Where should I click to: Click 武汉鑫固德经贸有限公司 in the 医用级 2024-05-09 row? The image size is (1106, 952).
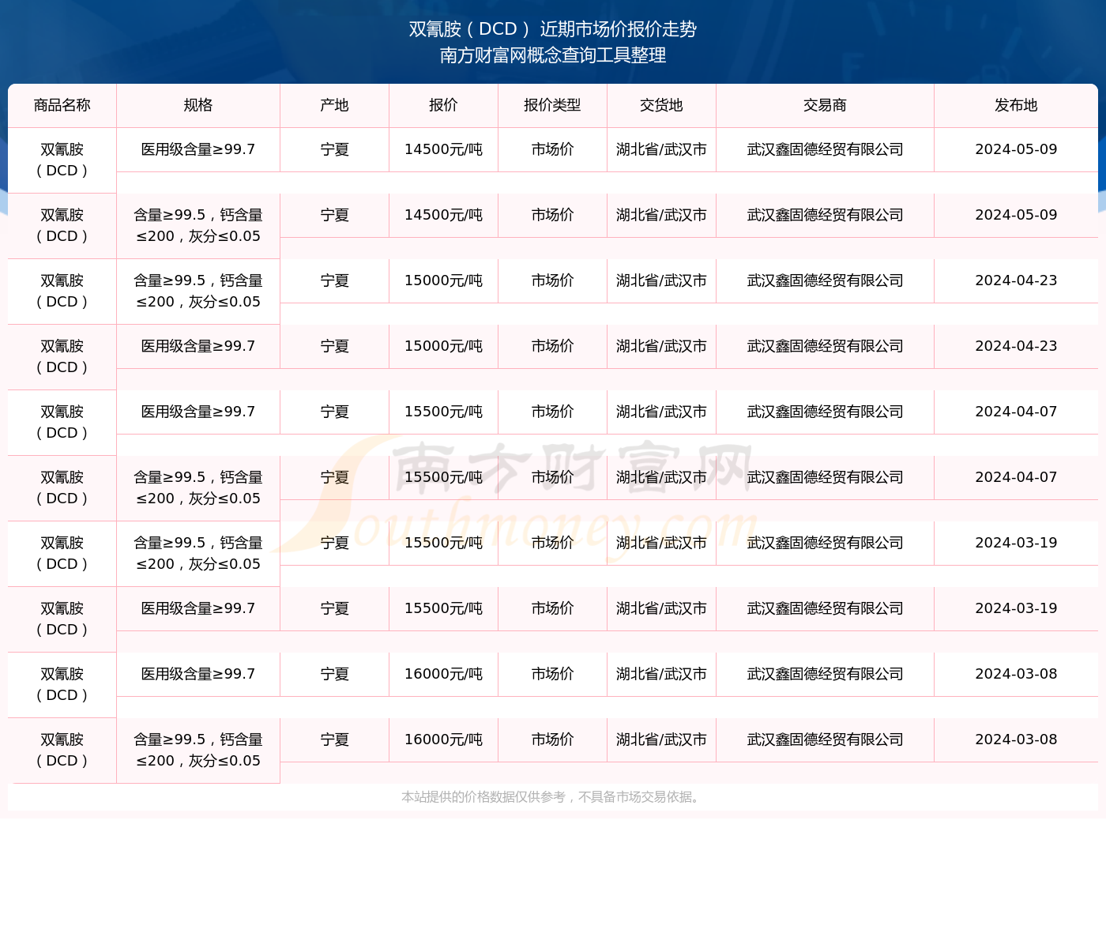825,149
